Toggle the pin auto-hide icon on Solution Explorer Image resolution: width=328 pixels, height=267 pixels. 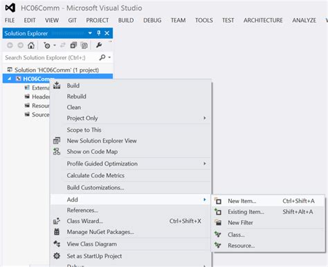coord(99,33)
